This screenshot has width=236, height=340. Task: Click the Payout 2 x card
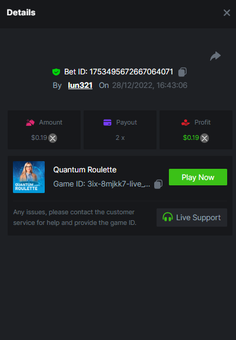tap(120, 130)
